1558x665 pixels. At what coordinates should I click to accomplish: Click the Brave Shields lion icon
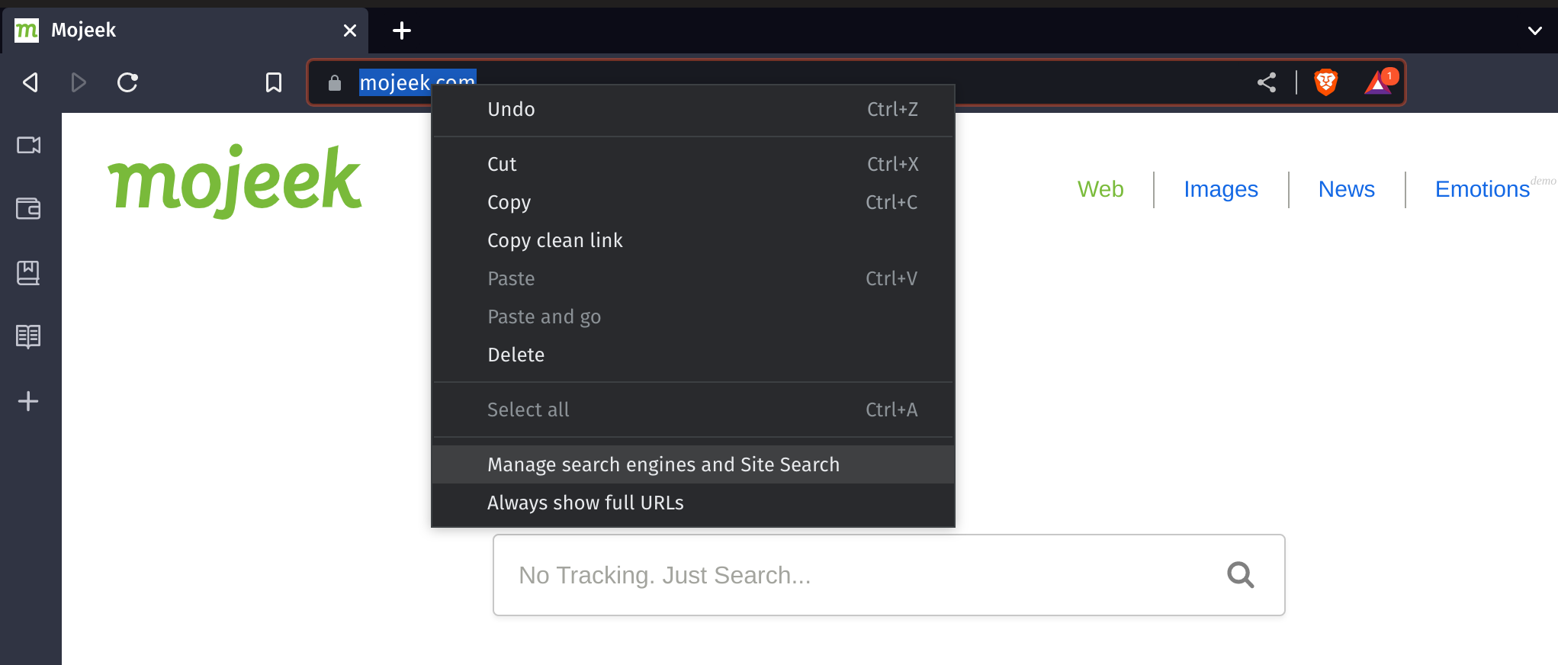pos(1326,82)
